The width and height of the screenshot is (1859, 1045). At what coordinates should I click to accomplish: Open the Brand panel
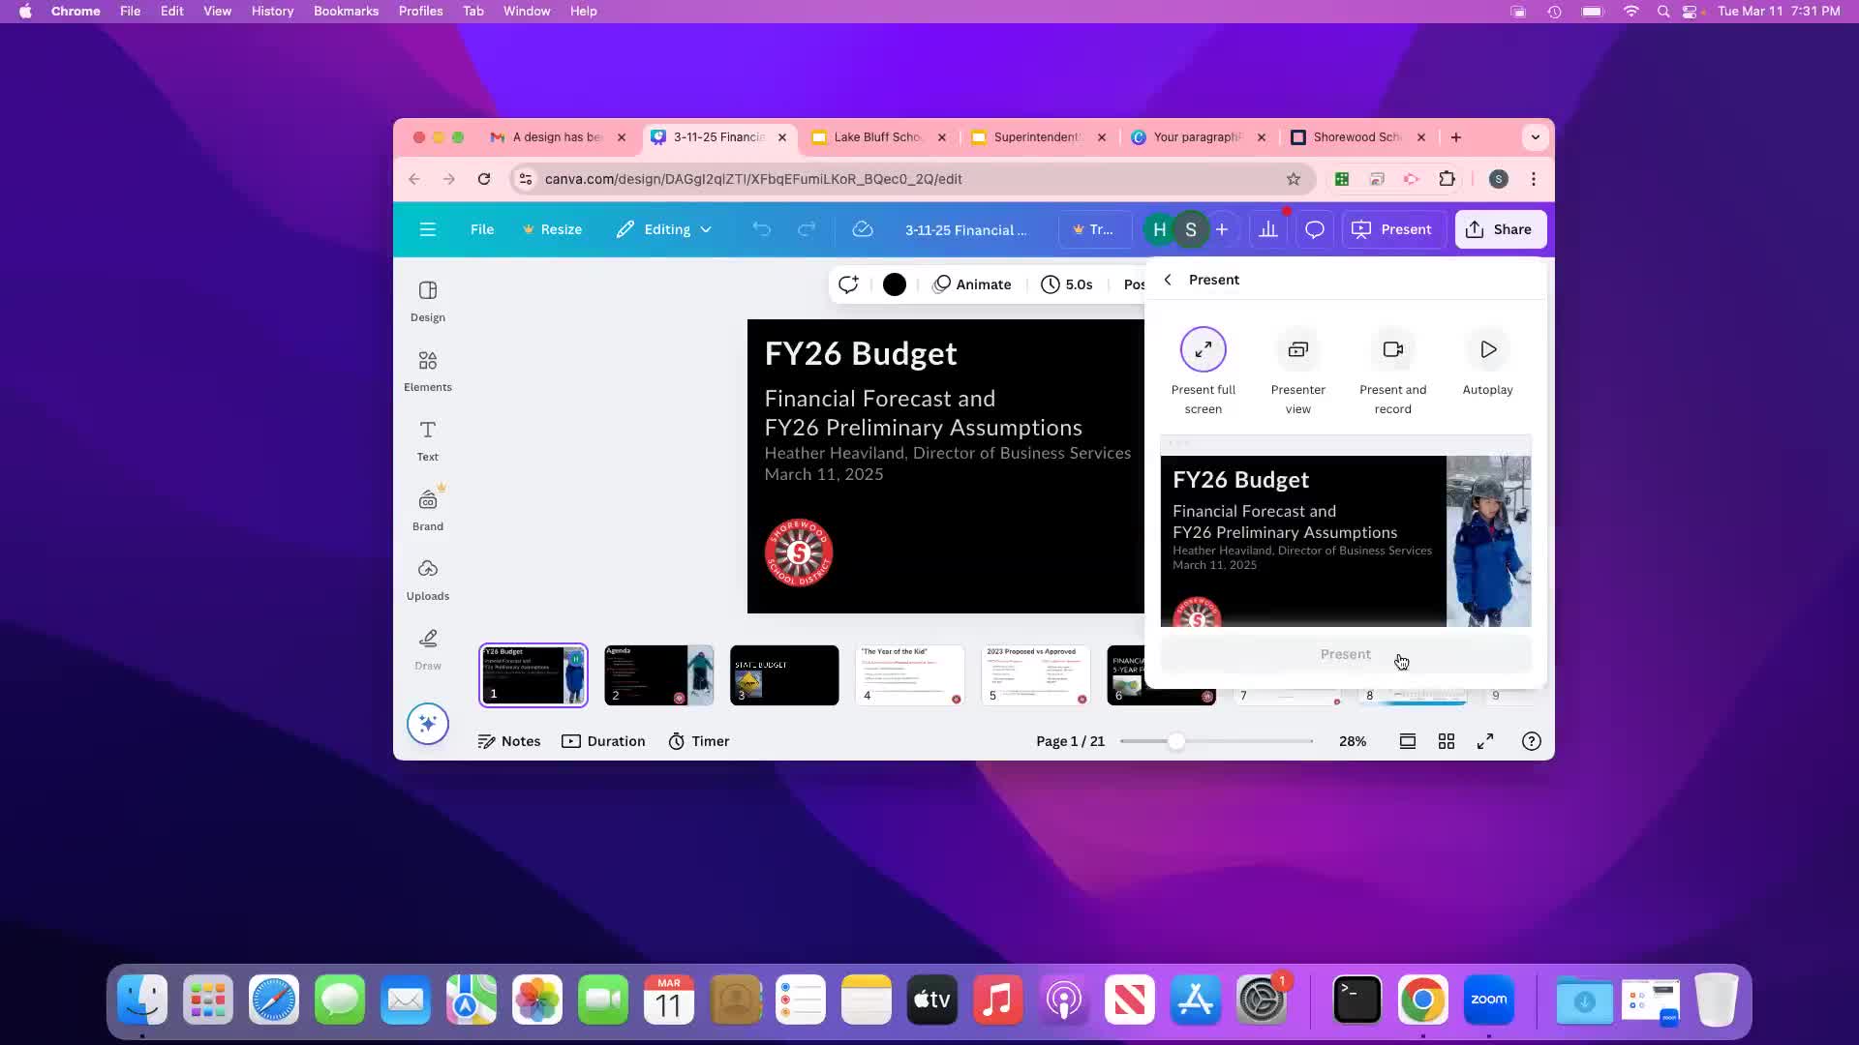(x=427, y=510)
